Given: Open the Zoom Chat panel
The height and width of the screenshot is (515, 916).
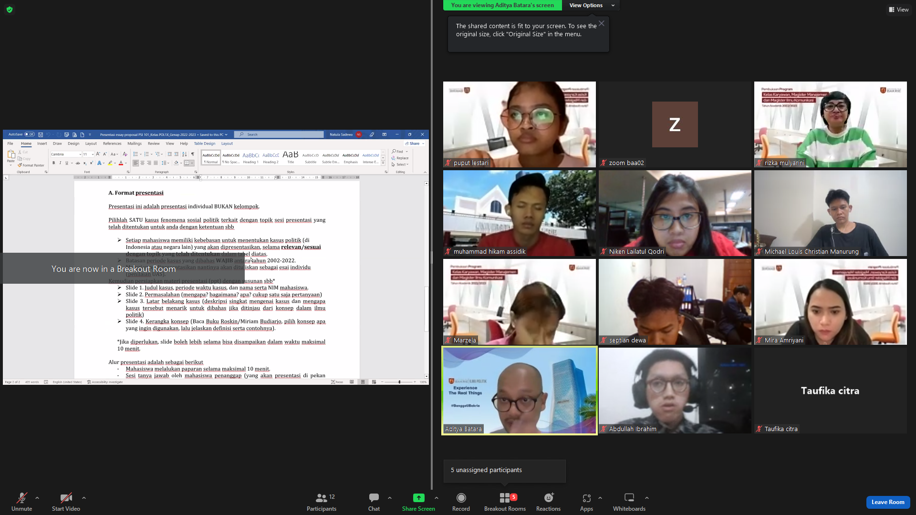Looking at the screenshot, I should (374, 502).
